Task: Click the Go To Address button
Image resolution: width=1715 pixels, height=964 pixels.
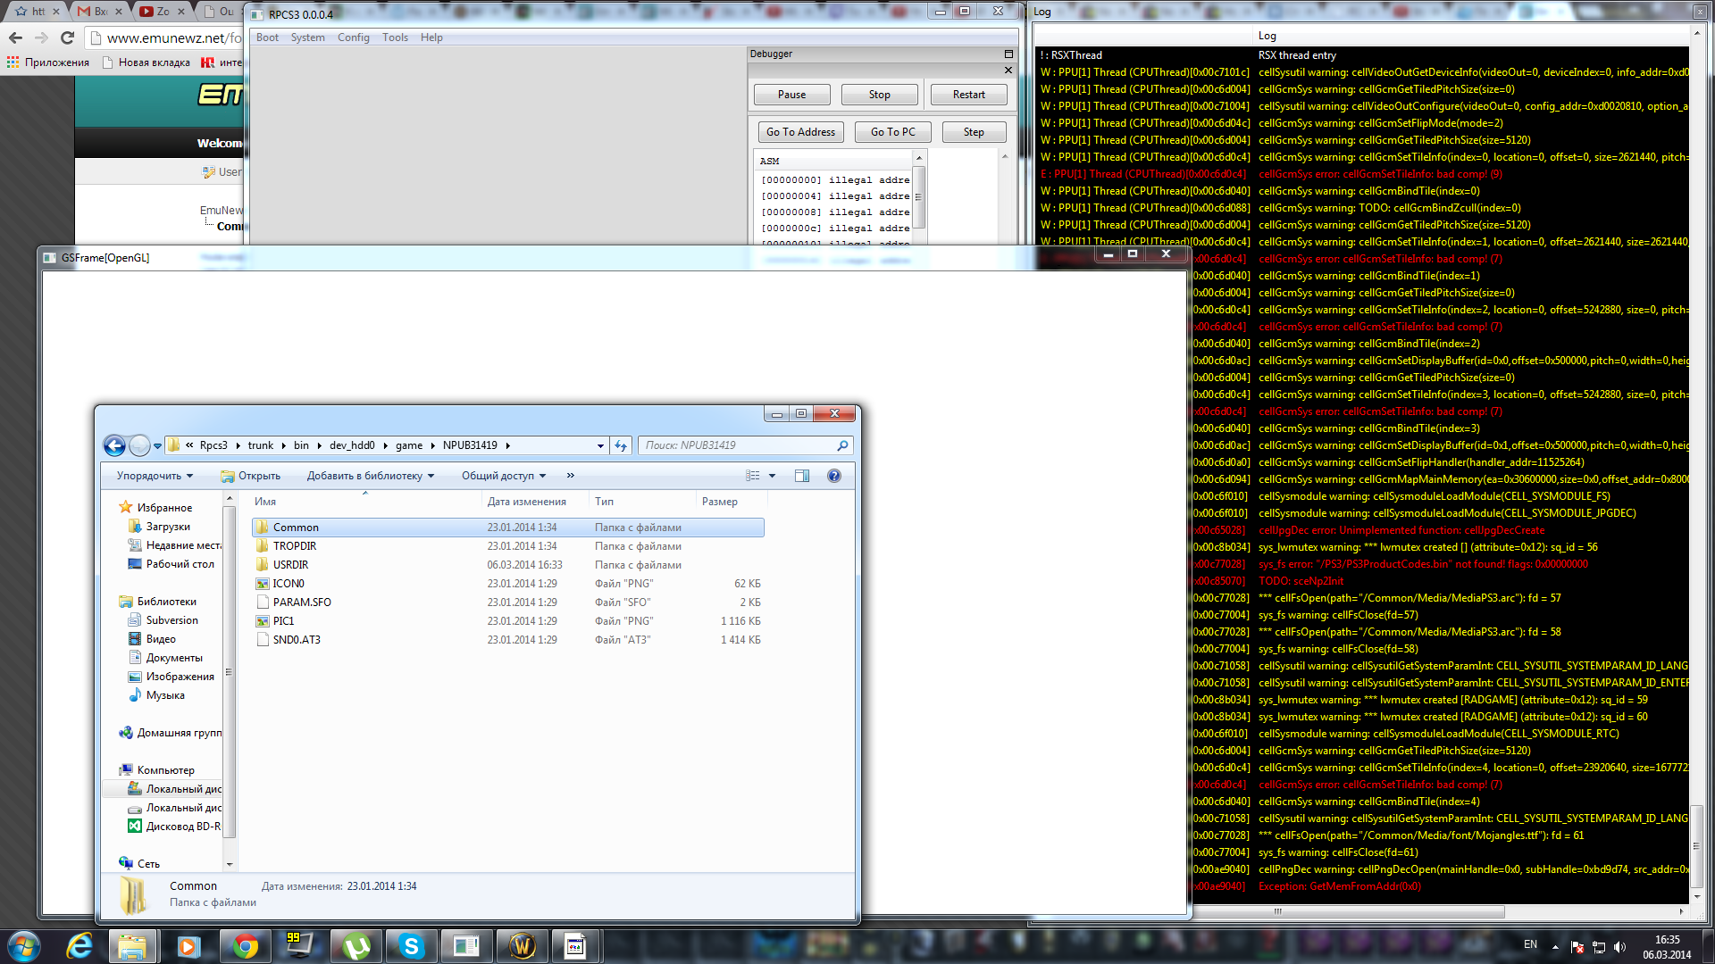Action: 800,132
